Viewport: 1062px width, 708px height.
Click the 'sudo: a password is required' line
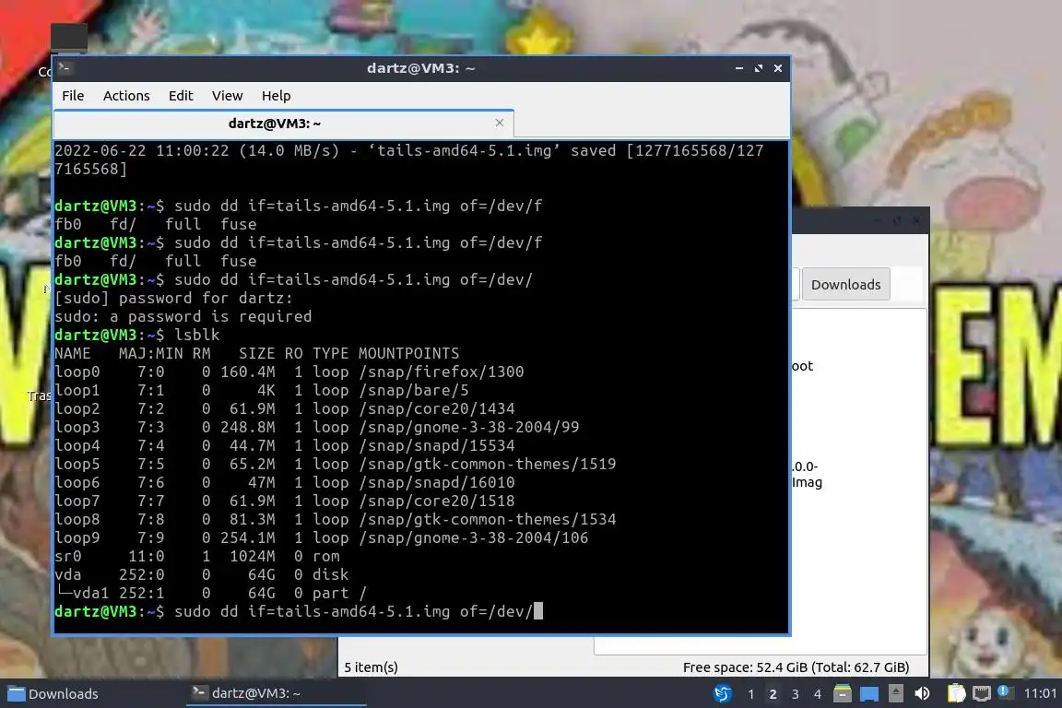183,316
